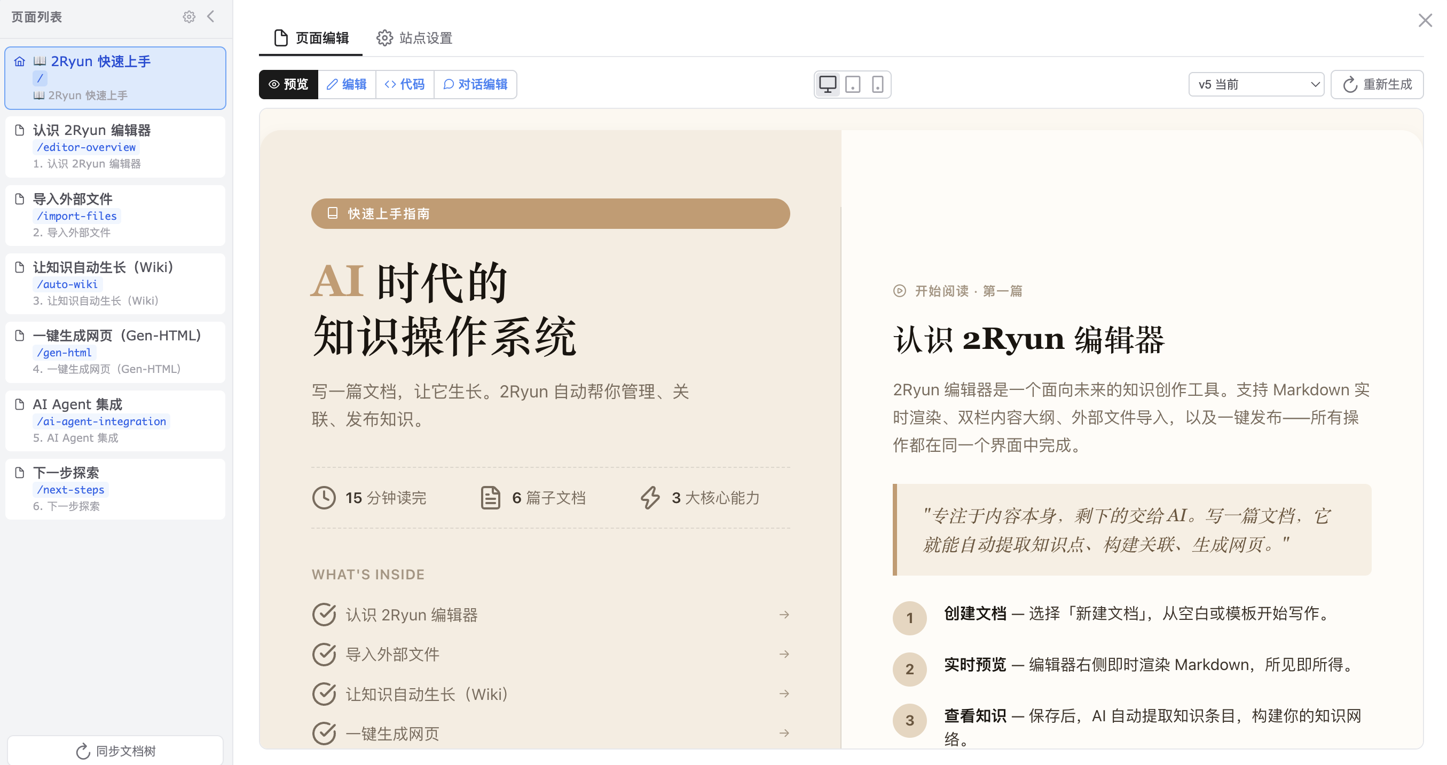Click the lightning icon beside 3 大核心能力
The height and width of the screenshot is (765, 1447).
point(650,498)
